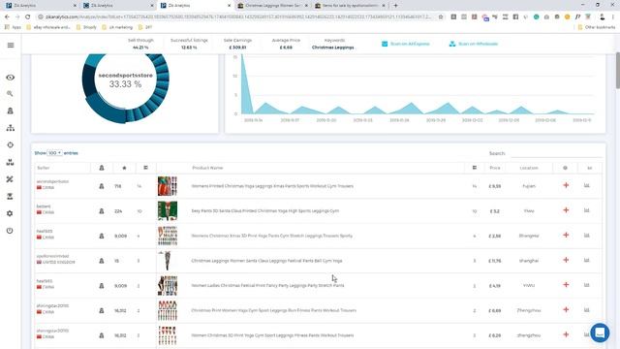The image size is (620, 349).
Task: Focus the table Search field
Action: [556, 153]
